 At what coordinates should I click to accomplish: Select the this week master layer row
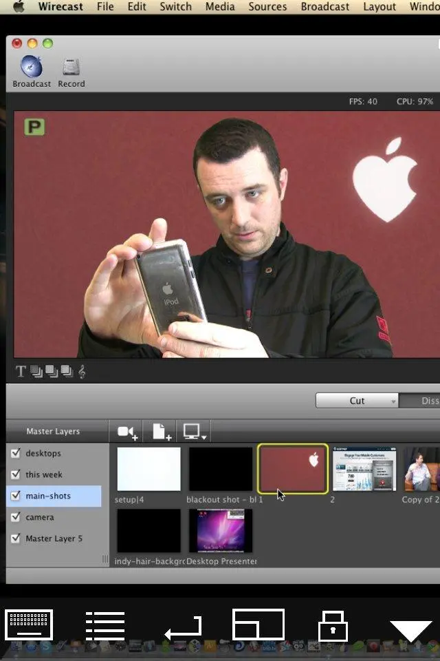[54, 474]
